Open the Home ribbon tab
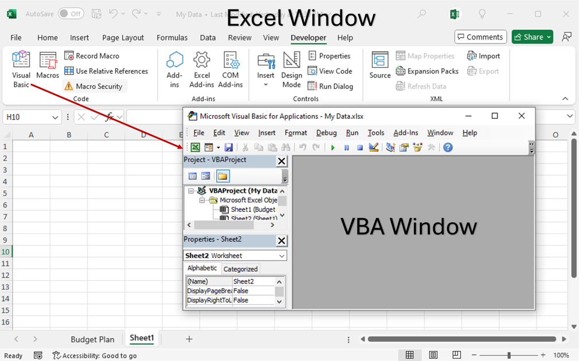This screenshot has height=361, width=579. 47,38
